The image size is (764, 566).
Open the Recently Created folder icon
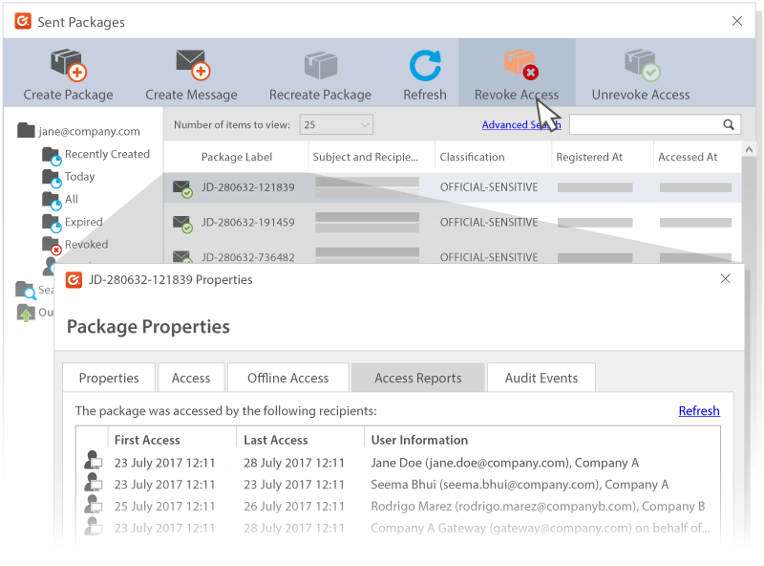point(52,156)
